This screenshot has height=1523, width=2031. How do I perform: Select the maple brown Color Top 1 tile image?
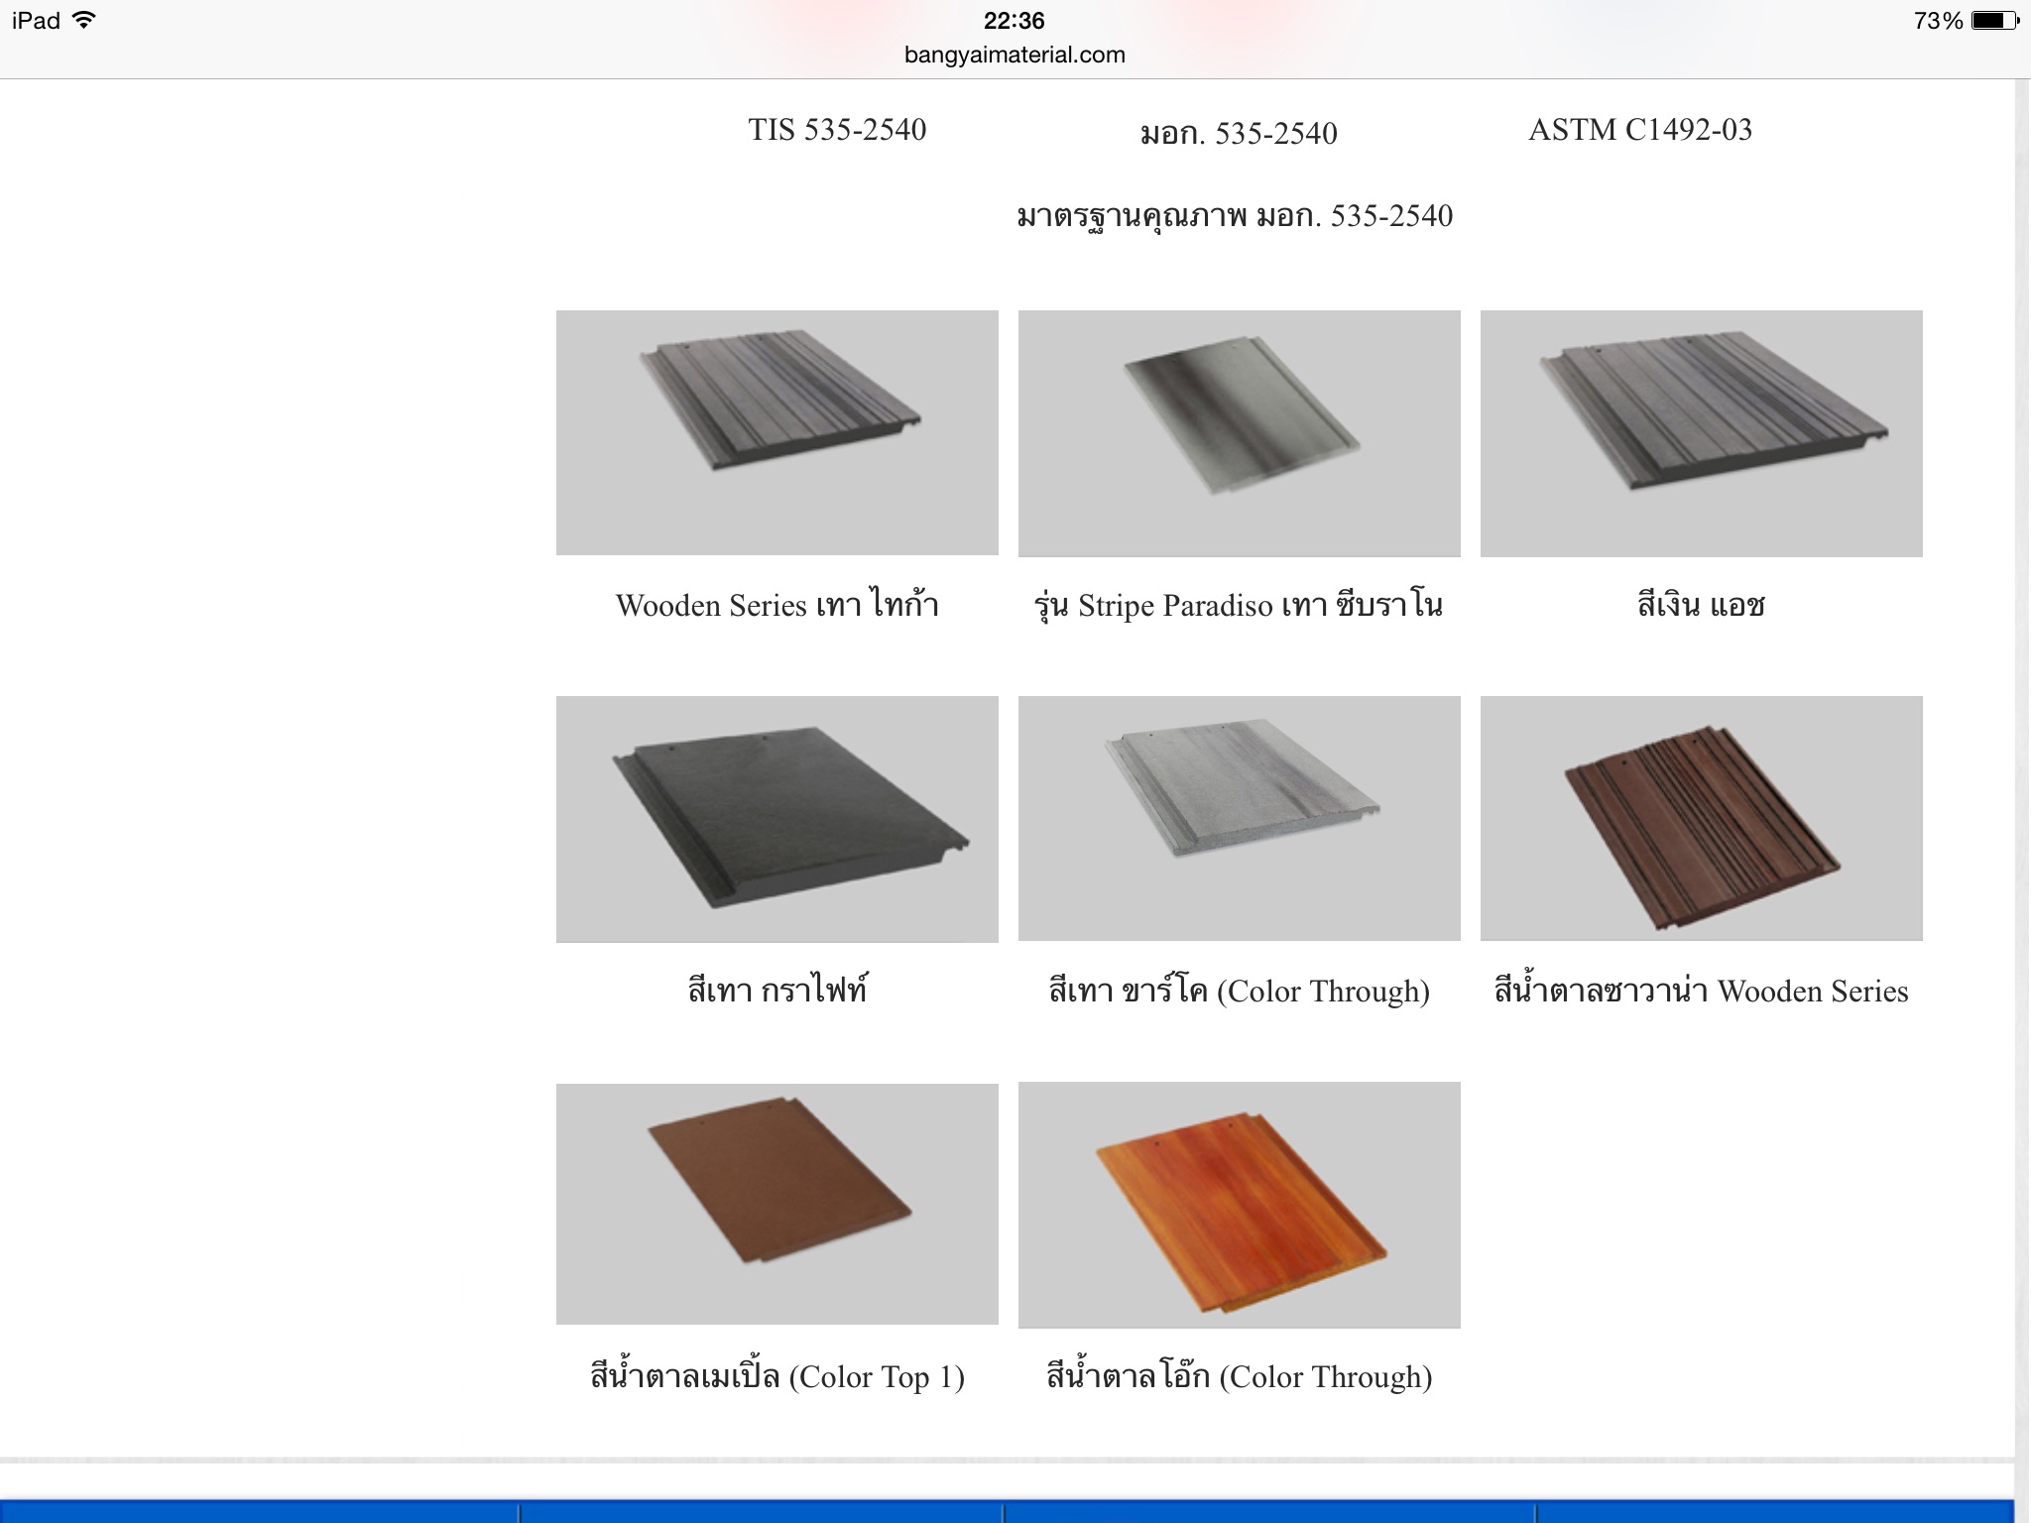(x=777, y=1204)
